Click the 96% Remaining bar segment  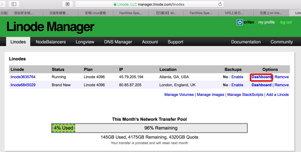click(161, 128)
